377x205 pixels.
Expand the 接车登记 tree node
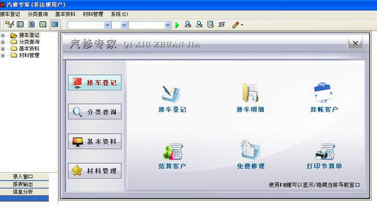pos(3,36)
